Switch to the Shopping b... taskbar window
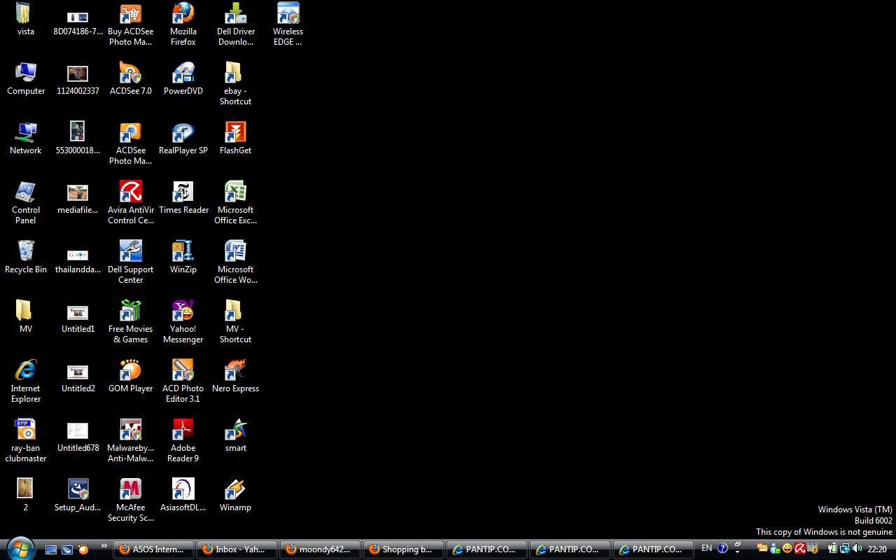Screen dimensions: 896x560 (x=402, y=549)
